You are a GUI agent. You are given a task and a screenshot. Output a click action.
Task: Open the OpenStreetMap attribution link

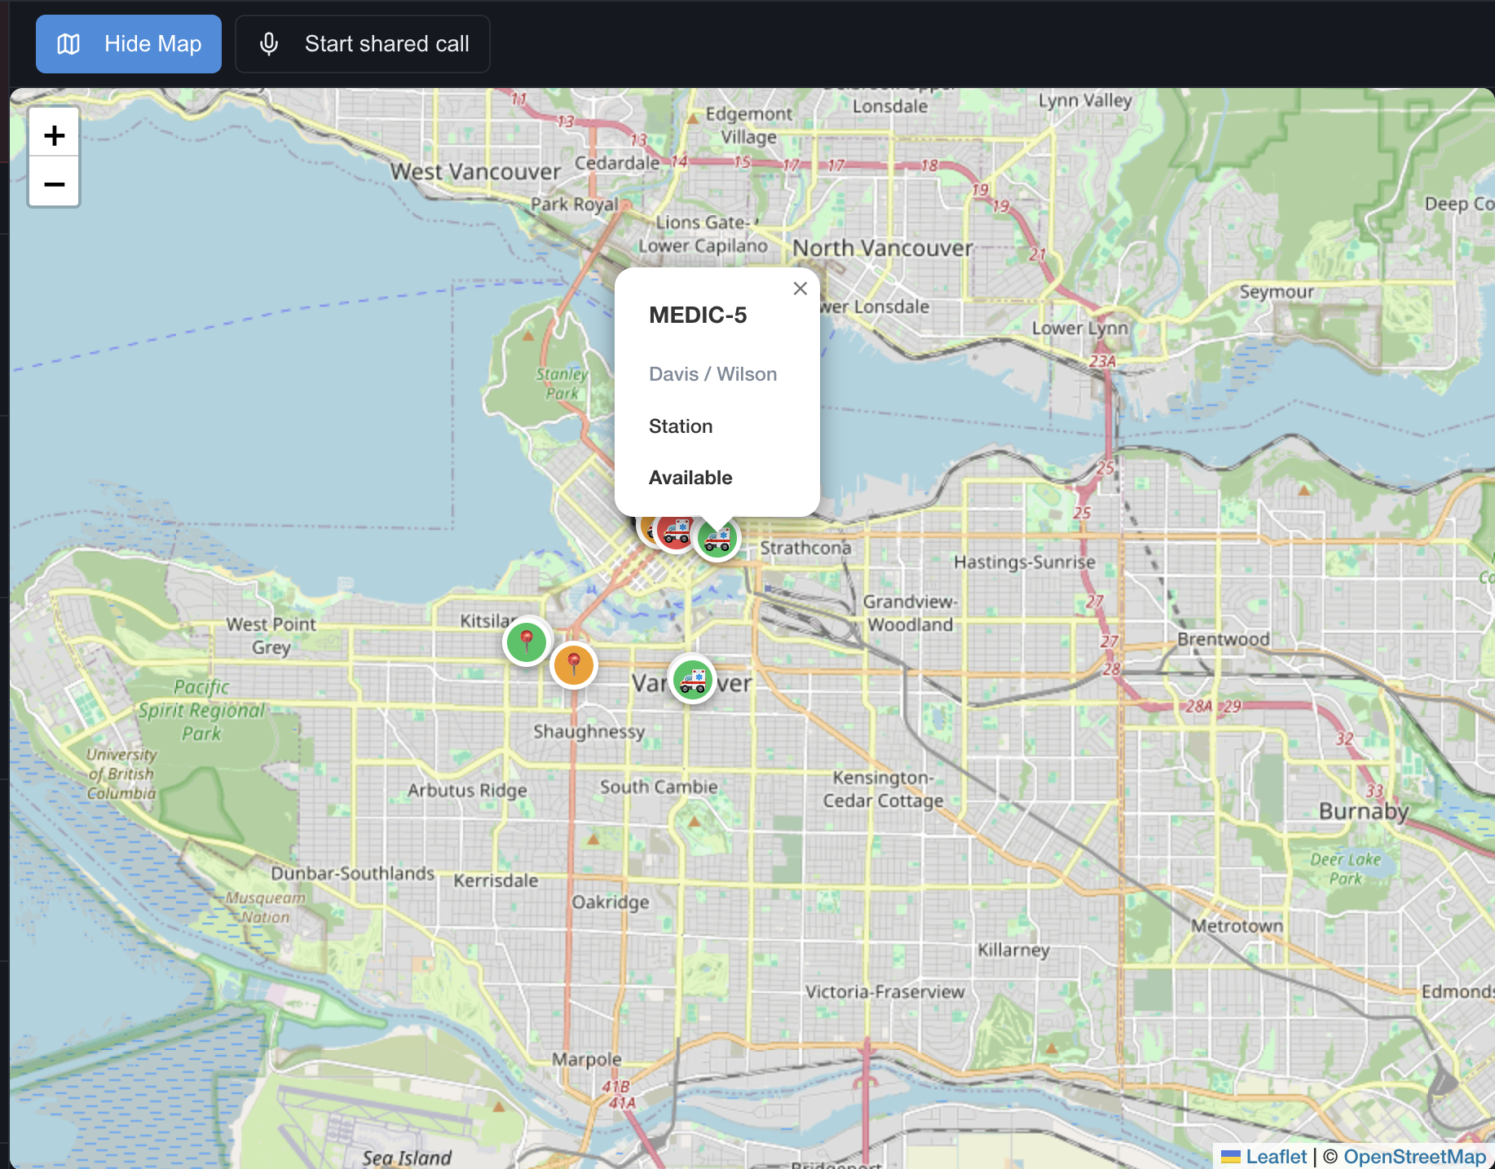pos(1415,1157)
